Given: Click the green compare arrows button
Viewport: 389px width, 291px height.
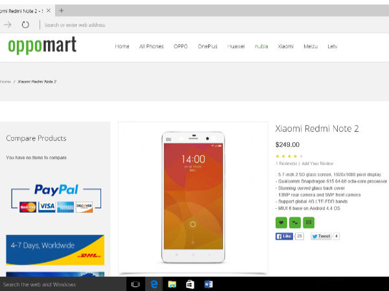Looking at the screenshot, I should coord(295,222).
